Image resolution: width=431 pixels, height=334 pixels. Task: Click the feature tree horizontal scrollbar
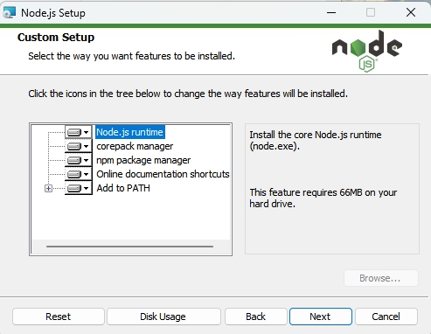[x=129, y=247]
